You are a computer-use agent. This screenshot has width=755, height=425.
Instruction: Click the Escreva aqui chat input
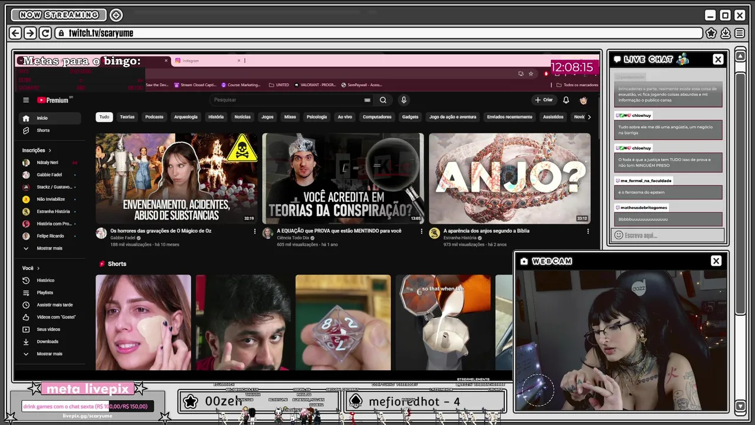click(x=668, y=235)
